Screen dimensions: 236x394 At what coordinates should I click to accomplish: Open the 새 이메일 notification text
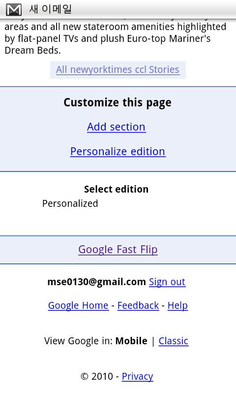pos(51,9)
